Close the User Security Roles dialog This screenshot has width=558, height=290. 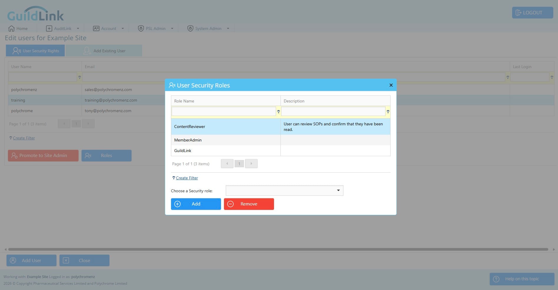391,85
